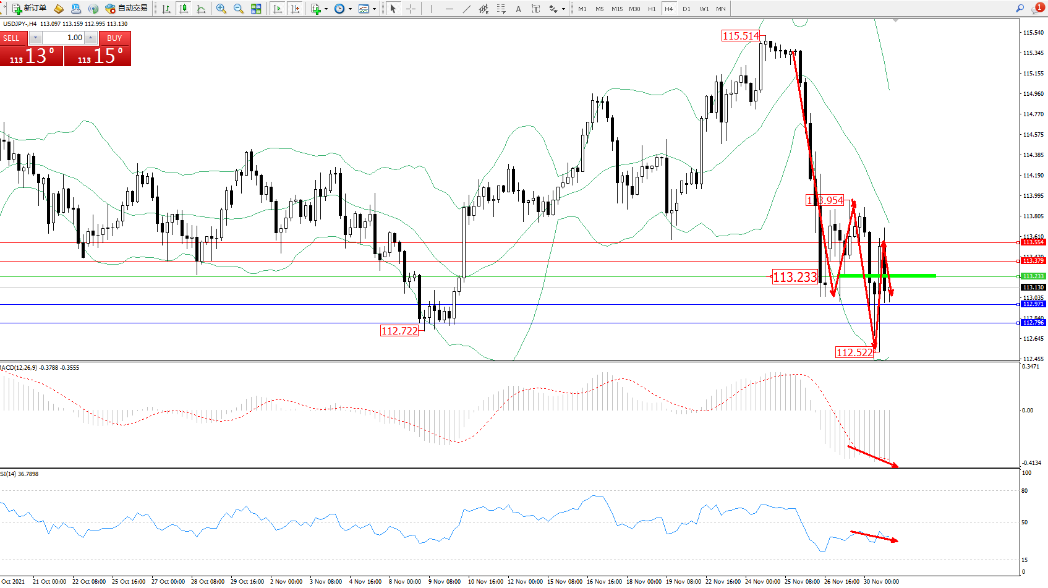Toggle the 自动交易 auto trading button
1048x588 pixels.
127,9
